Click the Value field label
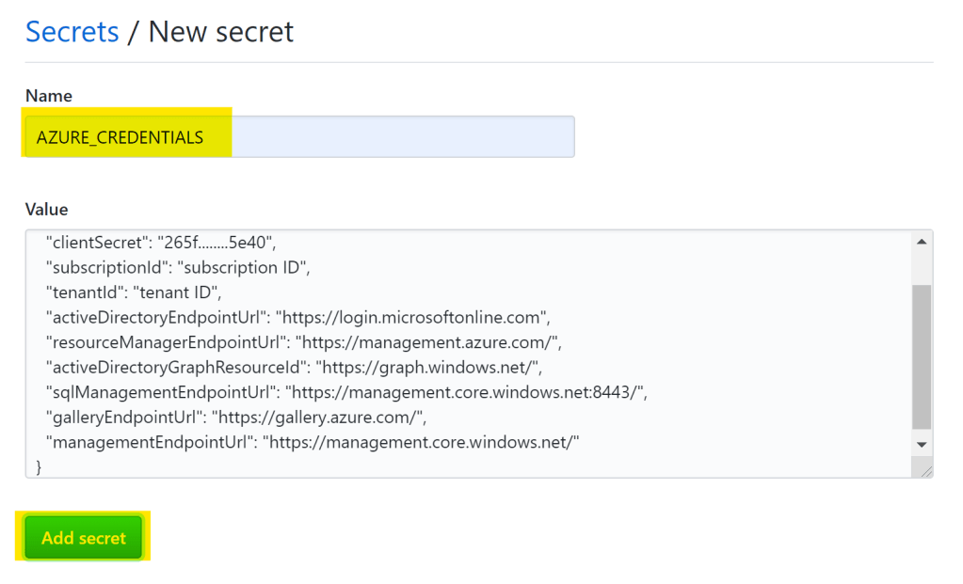Viewport: 963px width, 584px height. coord(47,210)
